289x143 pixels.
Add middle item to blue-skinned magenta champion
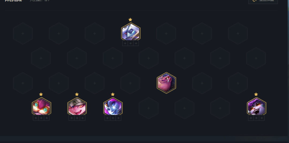point(113,118)
